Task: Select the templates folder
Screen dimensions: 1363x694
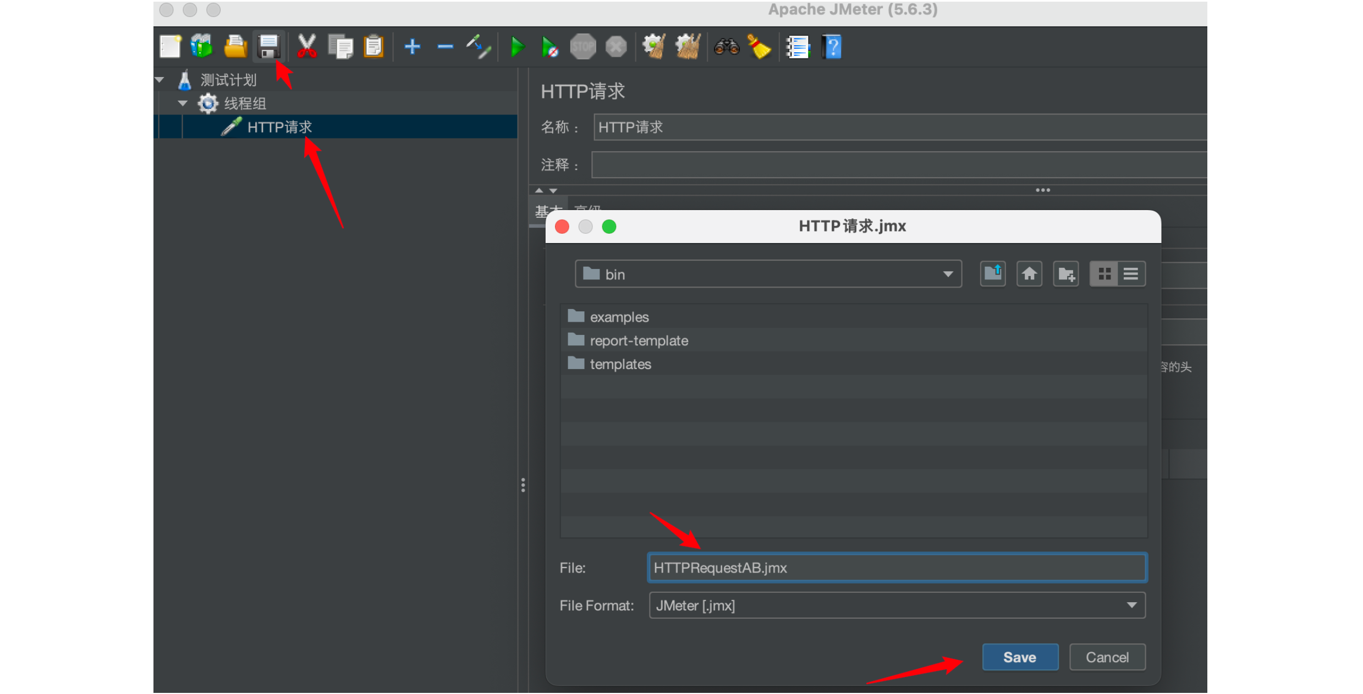Action: pyautogui.click(x=620, y=364)
